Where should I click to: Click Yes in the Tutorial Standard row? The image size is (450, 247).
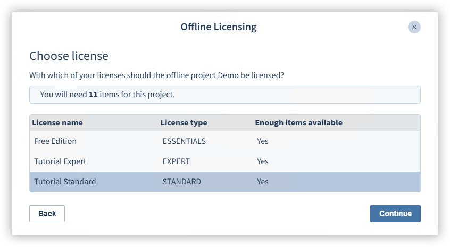click(263, 182)
